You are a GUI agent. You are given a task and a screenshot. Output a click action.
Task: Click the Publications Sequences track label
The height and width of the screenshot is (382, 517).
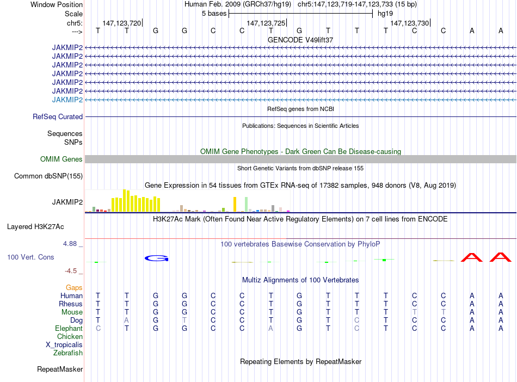tap(65, 133)
